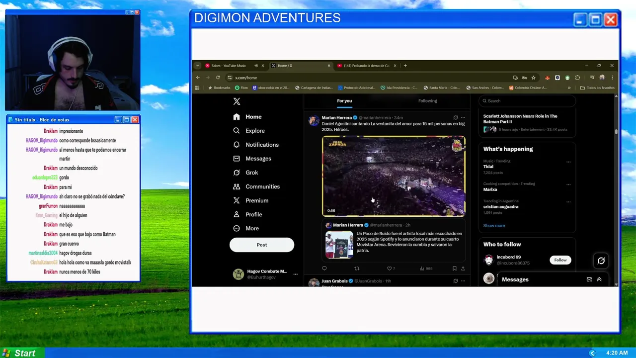Open the apps grid in bookmarks bar

click(197, 88)
